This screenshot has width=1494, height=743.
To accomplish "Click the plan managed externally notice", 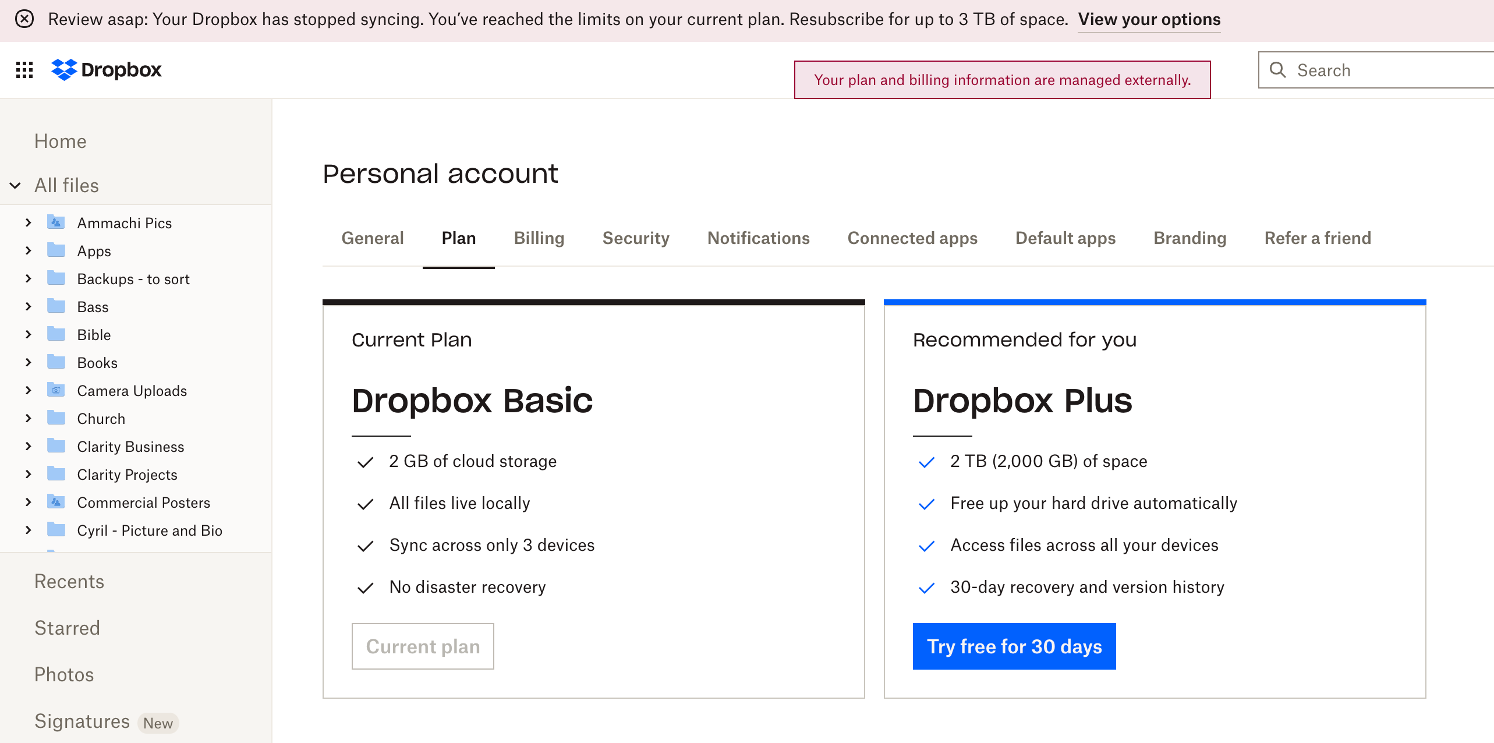I will coord(1003,80).
